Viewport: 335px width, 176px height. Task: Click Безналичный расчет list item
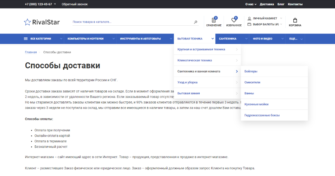pos(51,147)
